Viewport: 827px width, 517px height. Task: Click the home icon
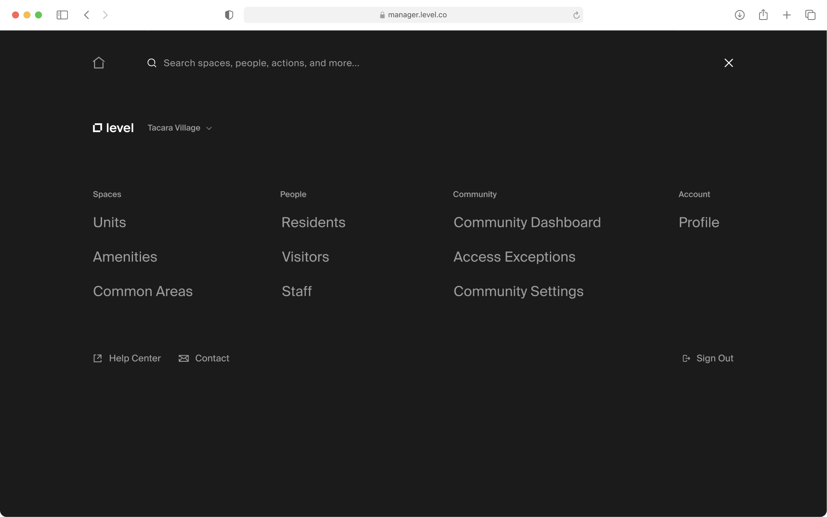[x=98, y=63]
